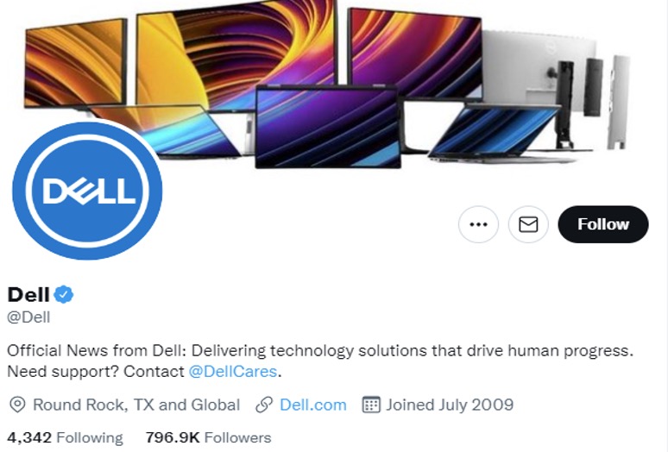The height and width of the screenshot is (452, 668).
Task: Visit the Dell.com website link
Action: (313, 405)
